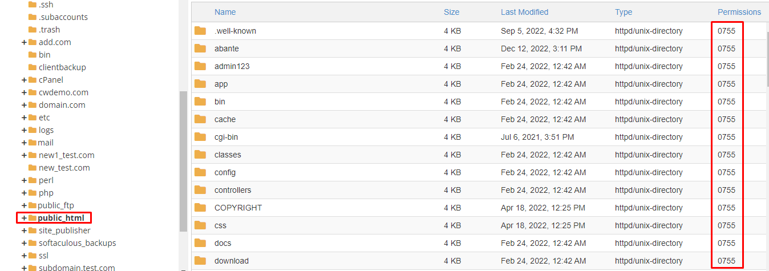Click the download folder icon
Screen dimensions: 769x271
tap(200, 261)
